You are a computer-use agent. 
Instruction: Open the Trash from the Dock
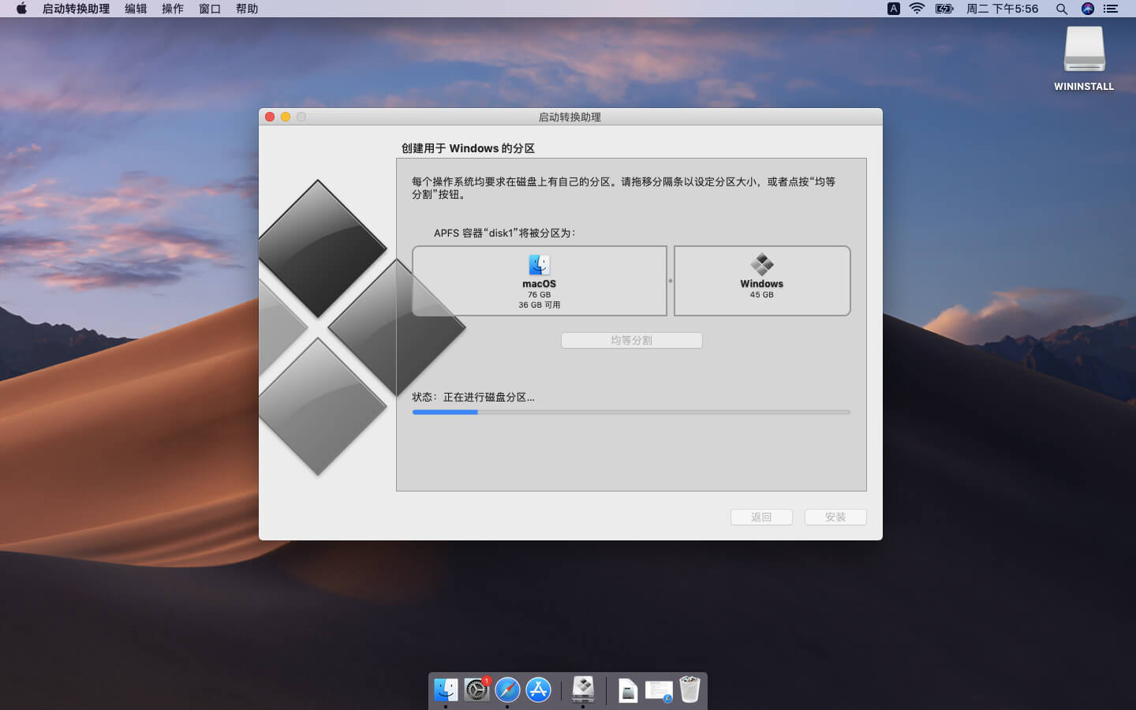tap(689, 689)
